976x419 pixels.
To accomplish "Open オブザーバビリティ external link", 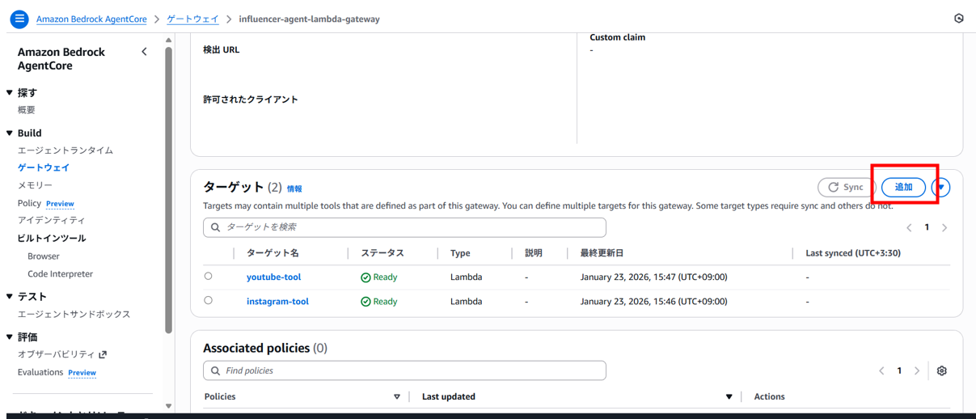I will point(56,354).
